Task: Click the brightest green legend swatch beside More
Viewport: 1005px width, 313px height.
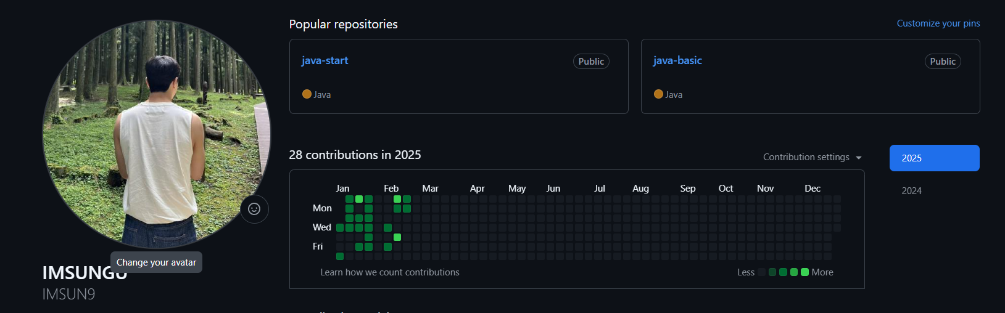Action: (x=804, y=272)
